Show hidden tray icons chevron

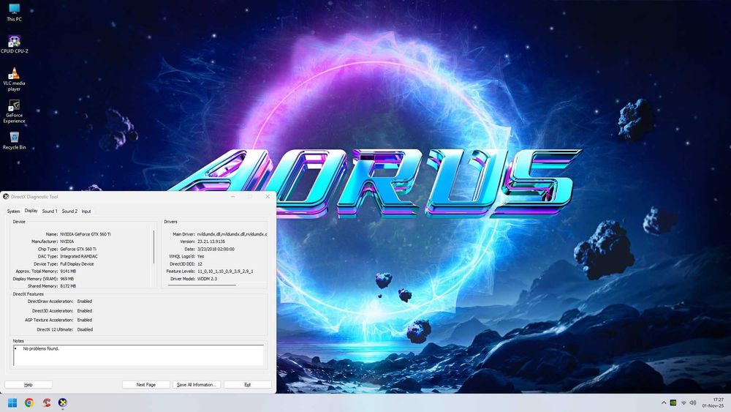664,402
